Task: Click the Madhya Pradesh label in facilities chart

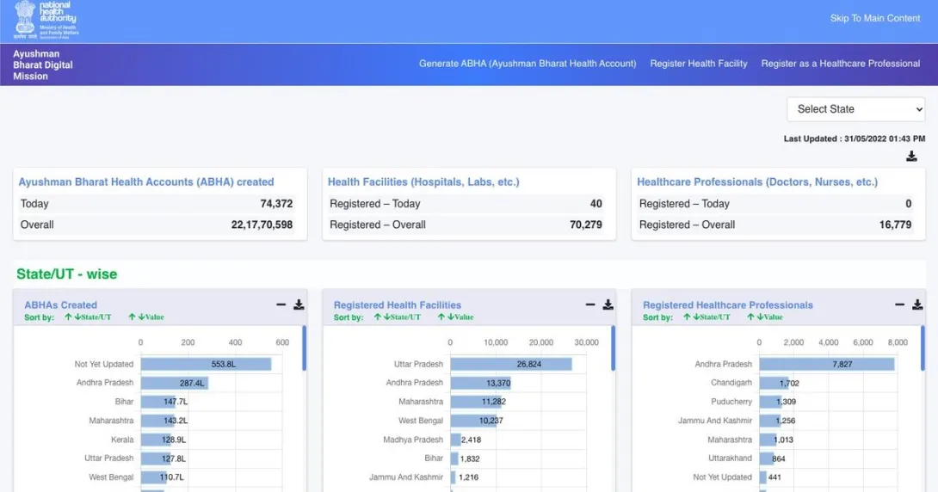Action: 413,440
